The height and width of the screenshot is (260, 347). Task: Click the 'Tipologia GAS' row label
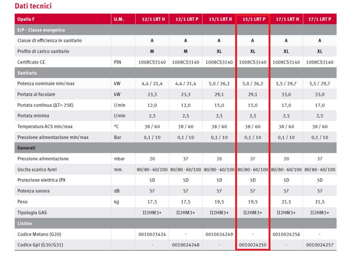pos(32,212)
